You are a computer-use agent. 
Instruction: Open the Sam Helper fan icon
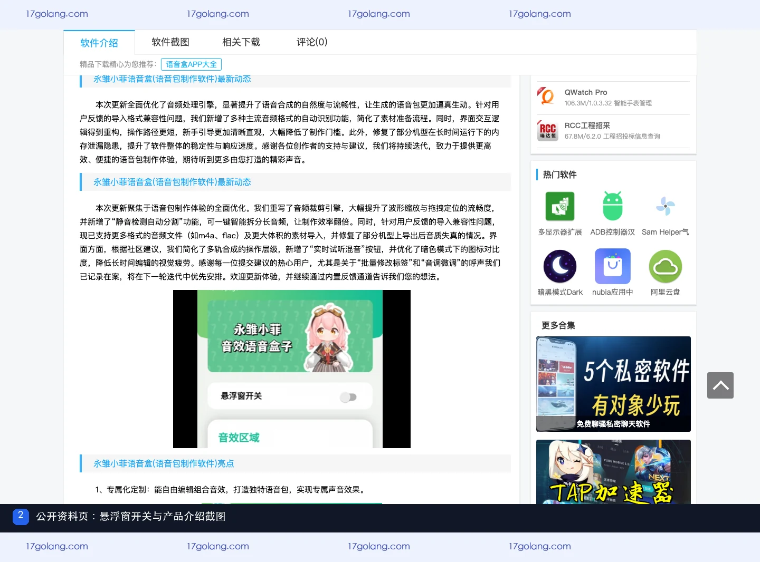[x=666, y=206]
